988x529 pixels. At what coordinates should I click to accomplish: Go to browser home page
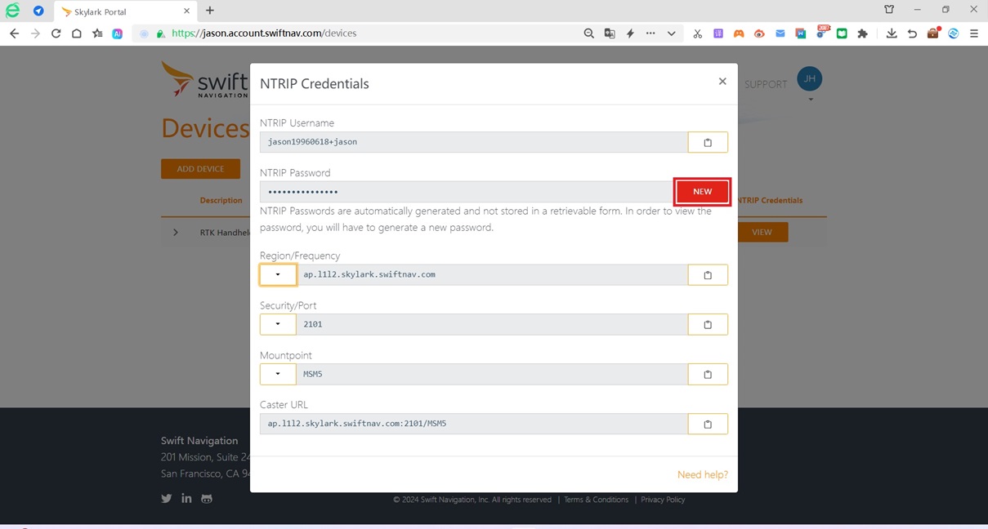76,33
